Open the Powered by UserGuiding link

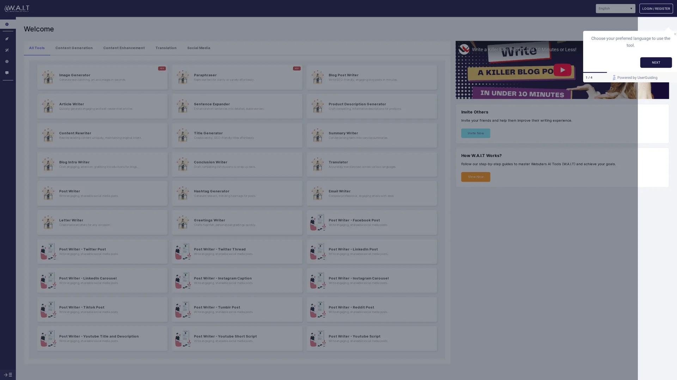tap(635, 78)
